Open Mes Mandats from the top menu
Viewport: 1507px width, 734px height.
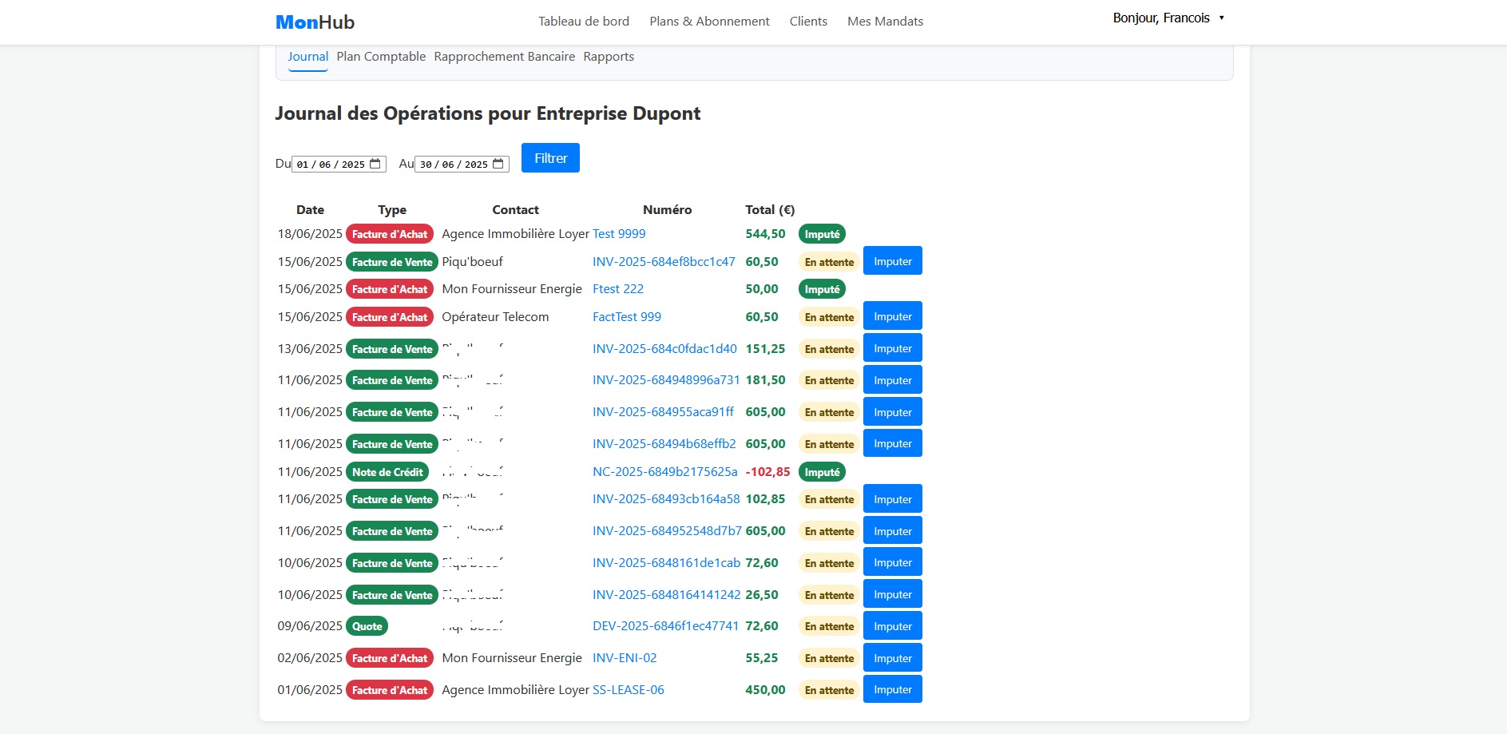[884, 21]
